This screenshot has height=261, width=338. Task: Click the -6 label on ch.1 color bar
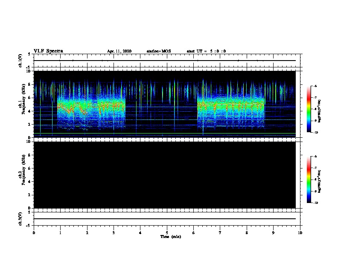pos(315,86)
